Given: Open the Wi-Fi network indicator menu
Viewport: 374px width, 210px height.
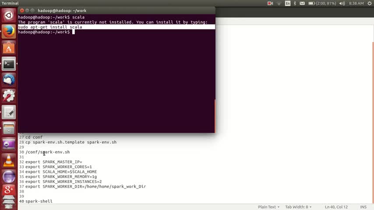Looking at the screenshot, I should (x=279, y=3).
